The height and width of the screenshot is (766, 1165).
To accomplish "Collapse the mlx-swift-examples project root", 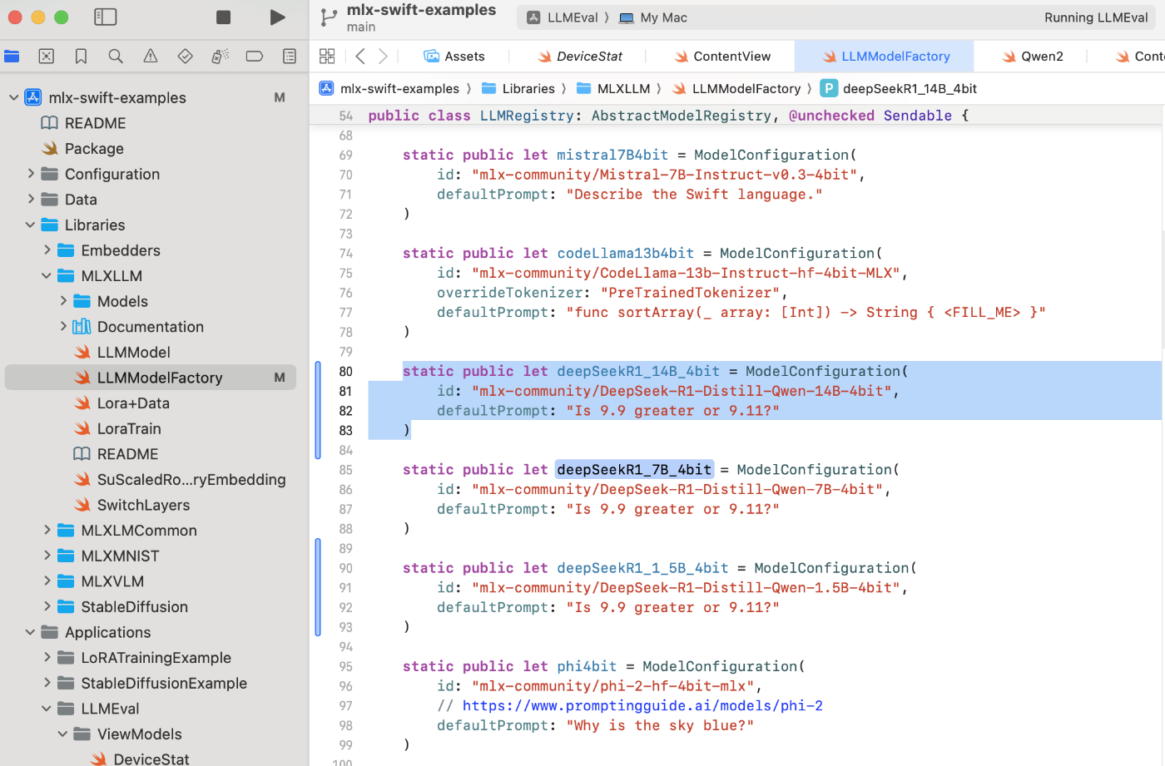I will pyautogui.click(x=13, y=97).
